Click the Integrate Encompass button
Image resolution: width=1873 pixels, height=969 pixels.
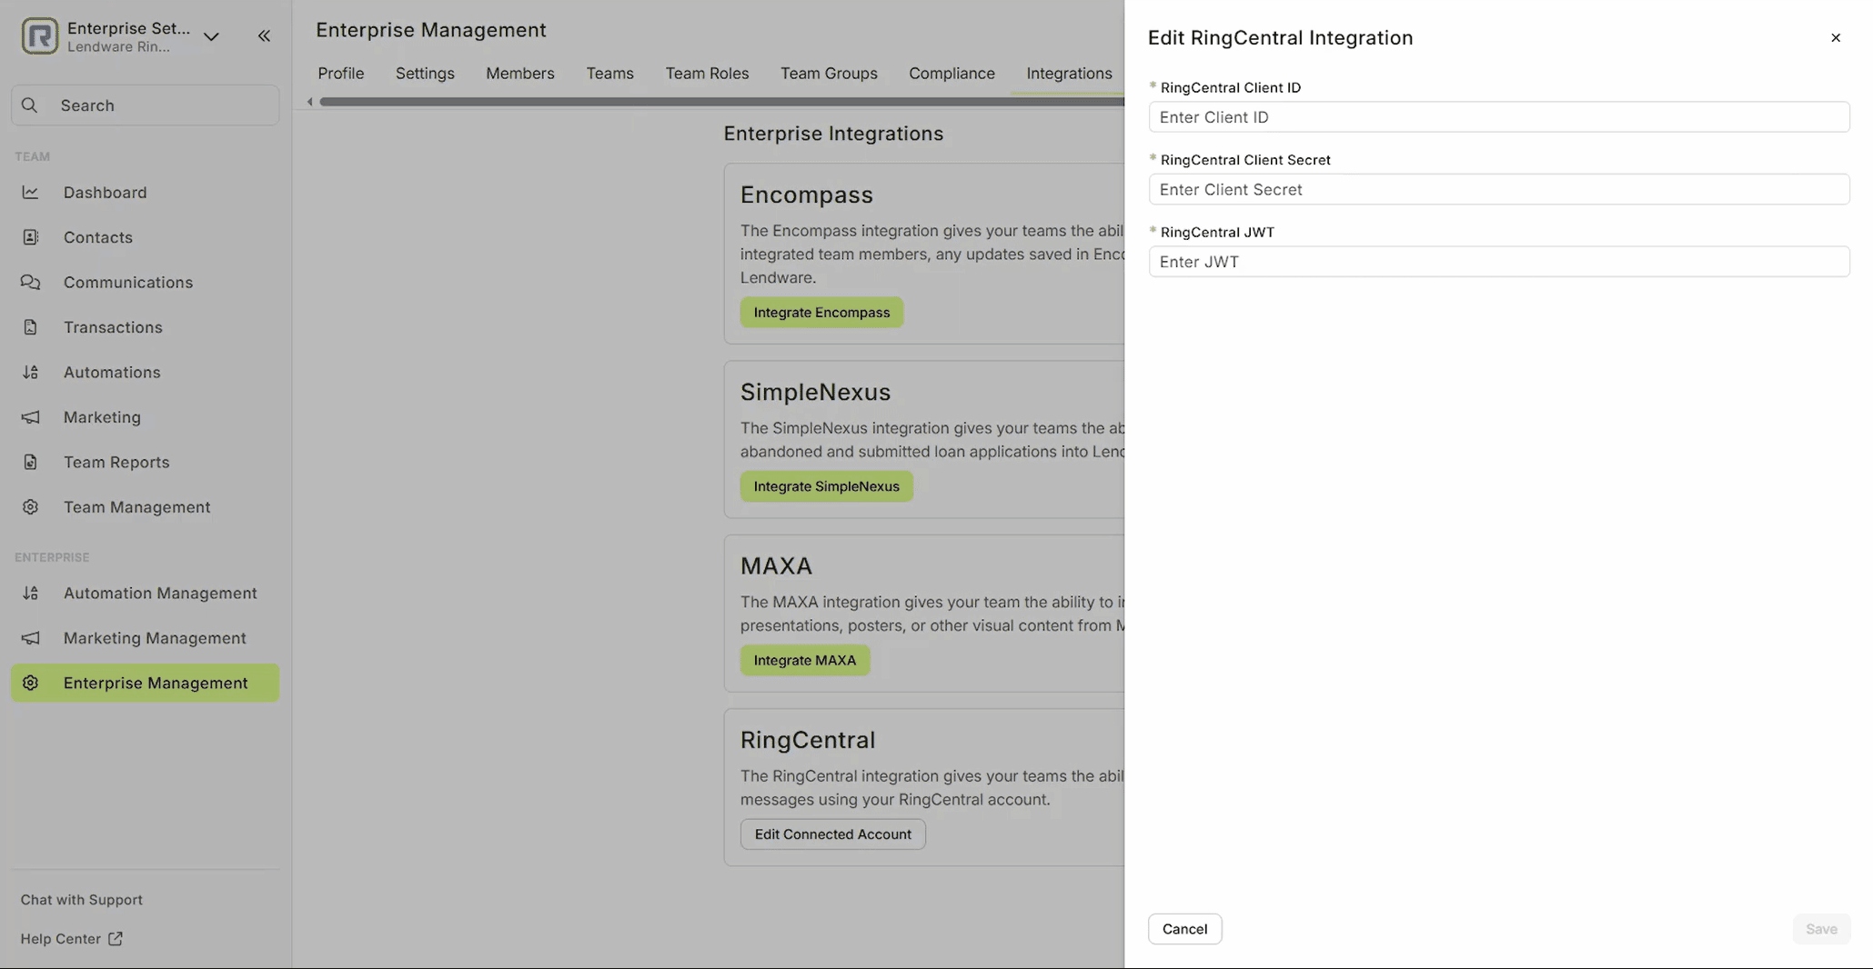821,313
